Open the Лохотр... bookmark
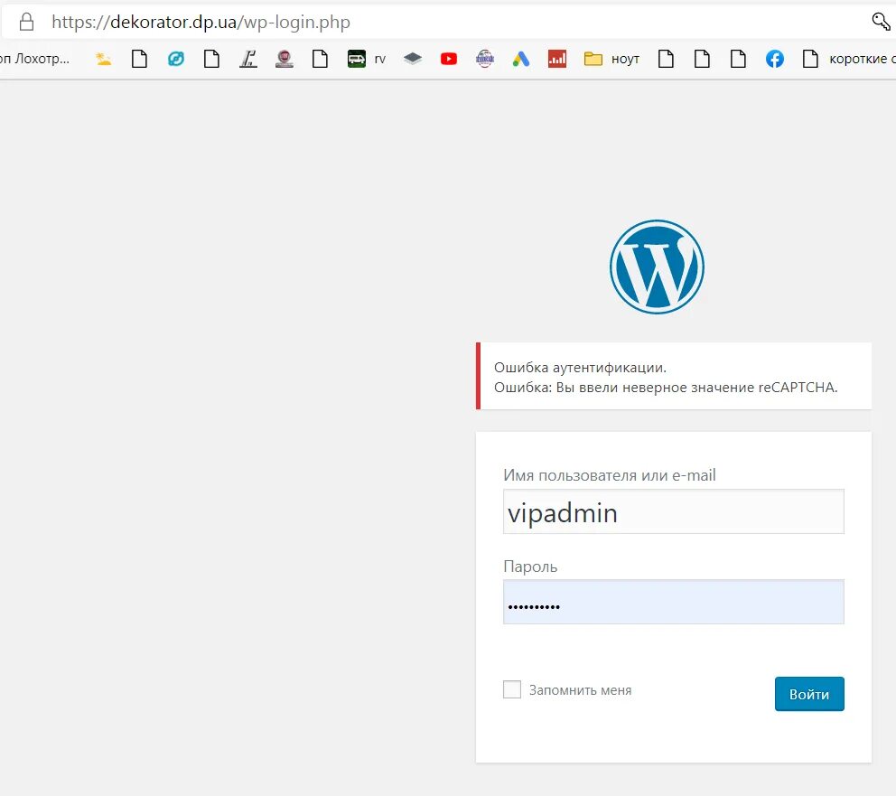The width and height of the screenshot is (896, 796). pyautogui.click(x=34, y=59)
